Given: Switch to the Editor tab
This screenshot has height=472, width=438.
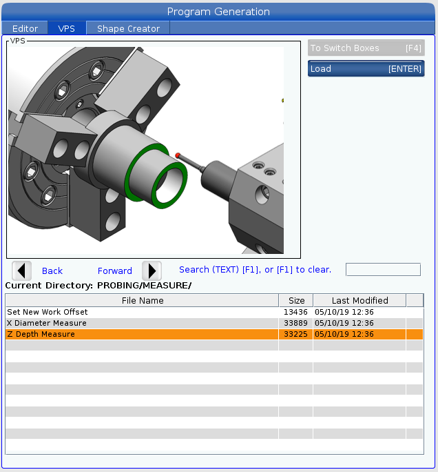Looking at the screenshot, I should tap(25, 28).
